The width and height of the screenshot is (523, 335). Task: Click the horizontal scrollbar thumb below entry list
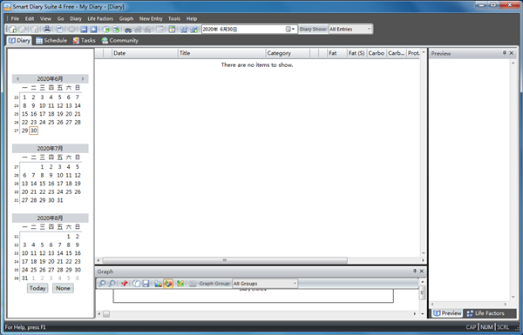point(225,260)
